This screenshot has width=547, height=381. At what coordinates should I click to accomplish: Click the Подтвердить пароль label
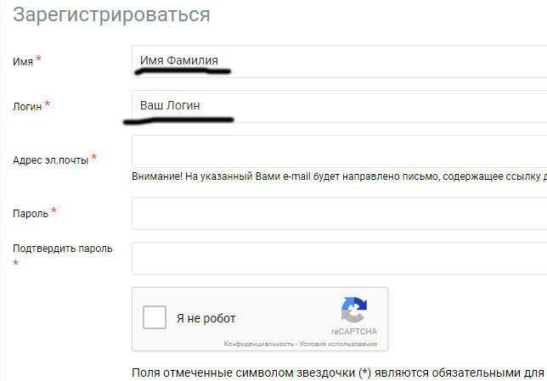tap(63, 249)
